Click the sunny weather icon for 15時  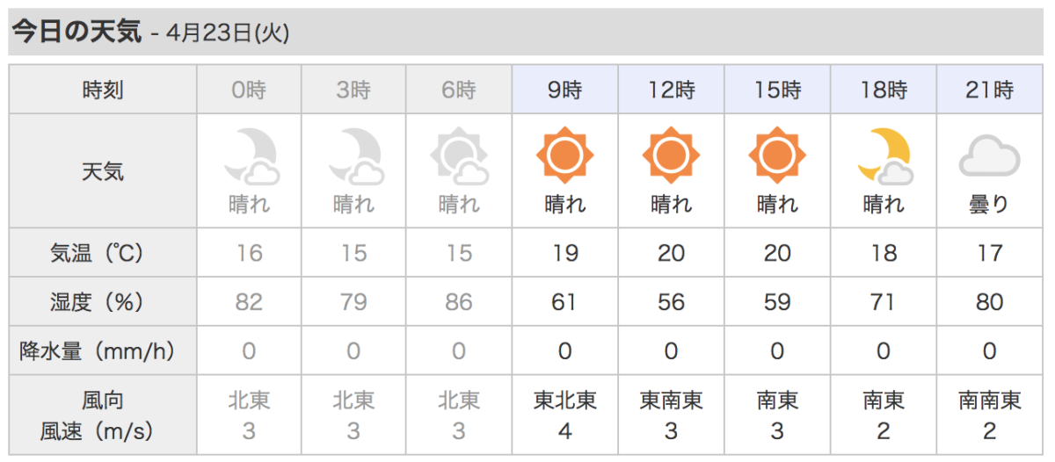click(x=777, y=156)
